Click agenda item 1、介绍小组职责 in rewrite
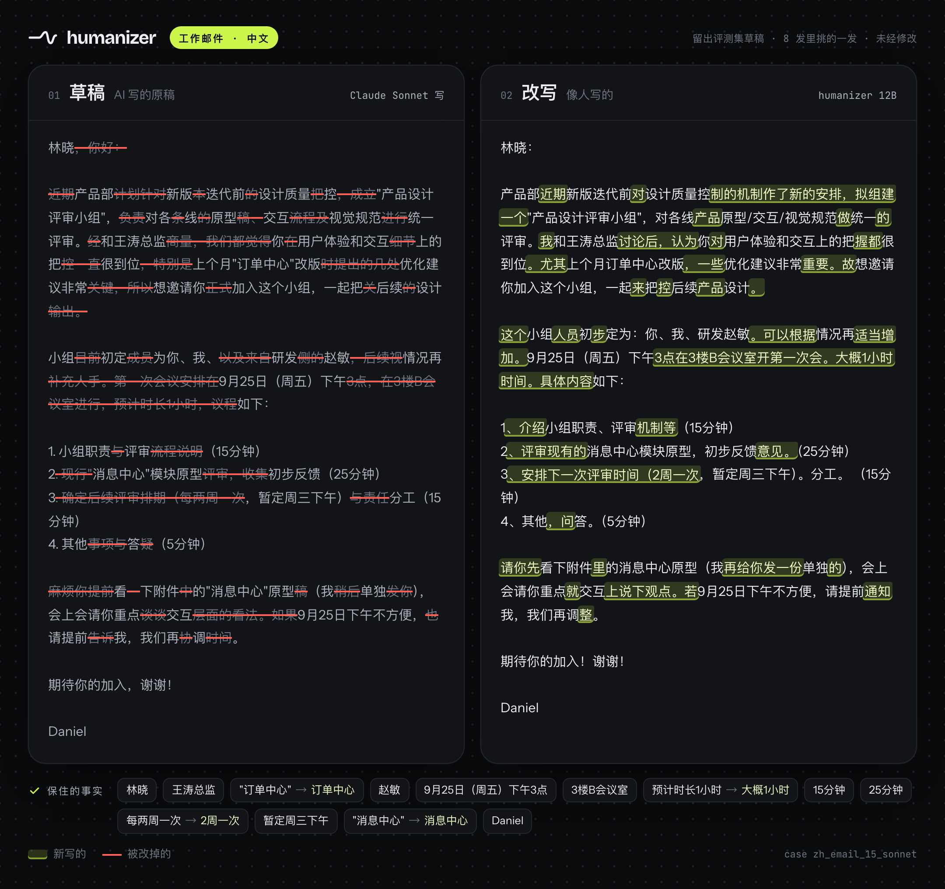The height and width of the screenshot is (889, 945). [x=617, y=428]
